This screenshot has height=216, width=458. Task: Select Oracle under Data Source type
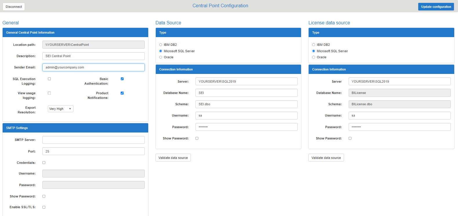(161, 57)
